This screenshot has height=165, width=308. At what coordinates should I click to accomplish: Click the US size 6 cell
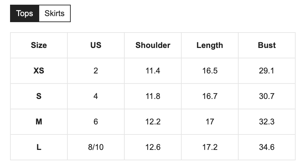pyautogui.click(x=96, y=122)
